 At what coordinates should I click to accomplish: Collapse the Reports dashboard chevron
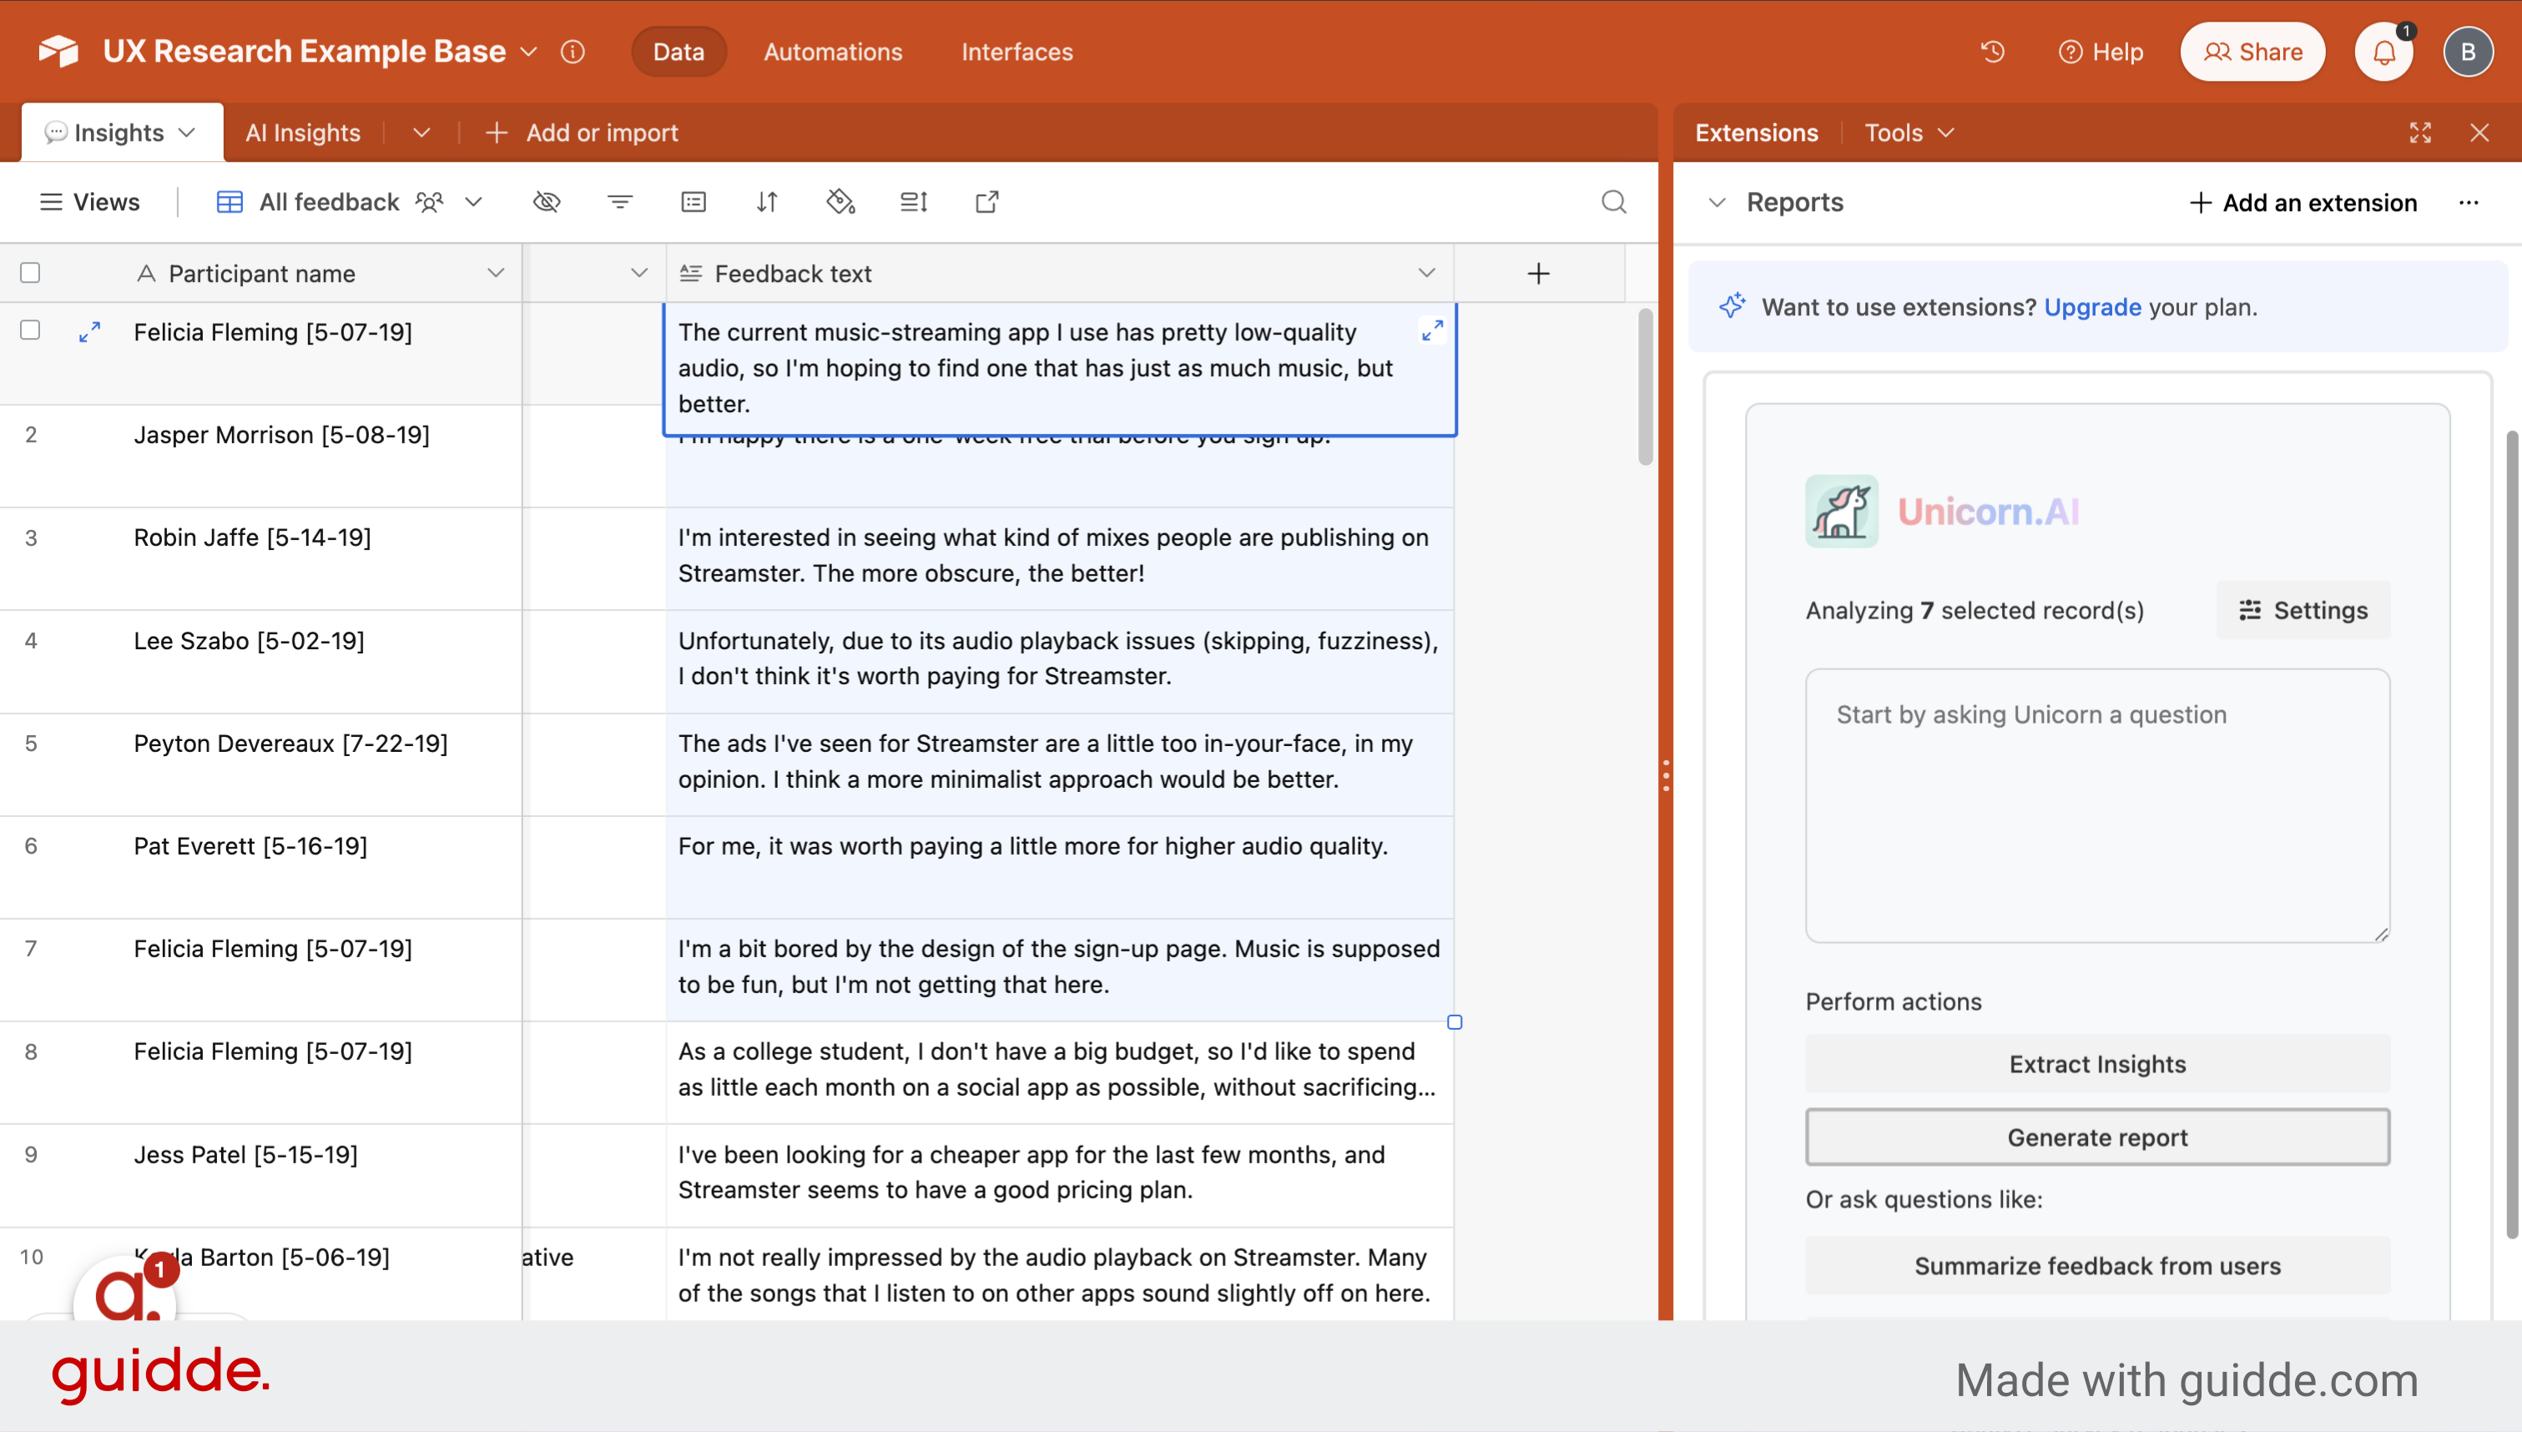(x=1717, y=203)
